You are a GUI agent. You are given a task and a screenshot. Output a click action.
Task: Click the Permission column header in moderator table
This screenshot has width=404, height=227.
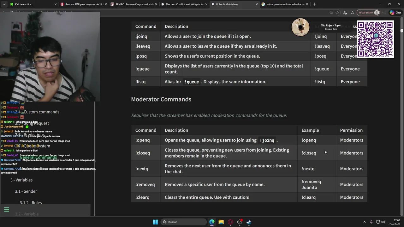351,130
